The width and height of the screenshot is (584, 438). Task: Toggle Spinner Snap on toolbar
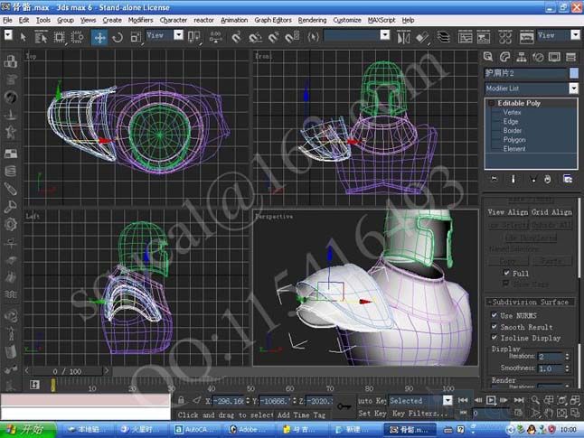click(292, 37)
